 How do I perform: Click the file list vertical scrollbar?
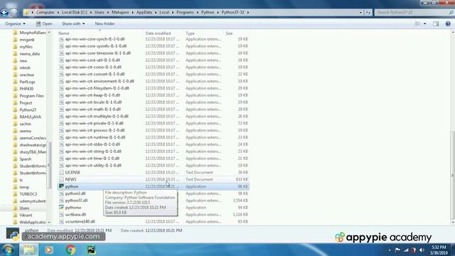pyautogui.click(x=452, y=176)
